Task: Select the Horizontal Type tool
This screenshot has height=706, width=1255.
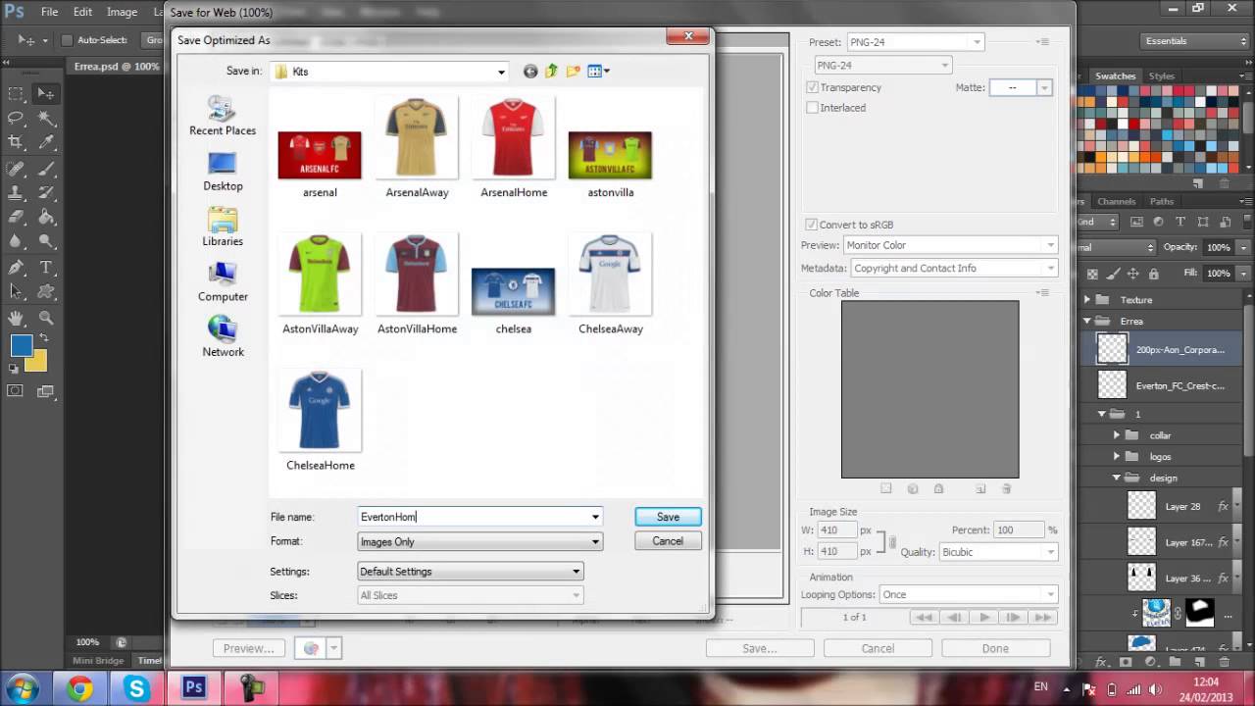Action: (46, 268)
